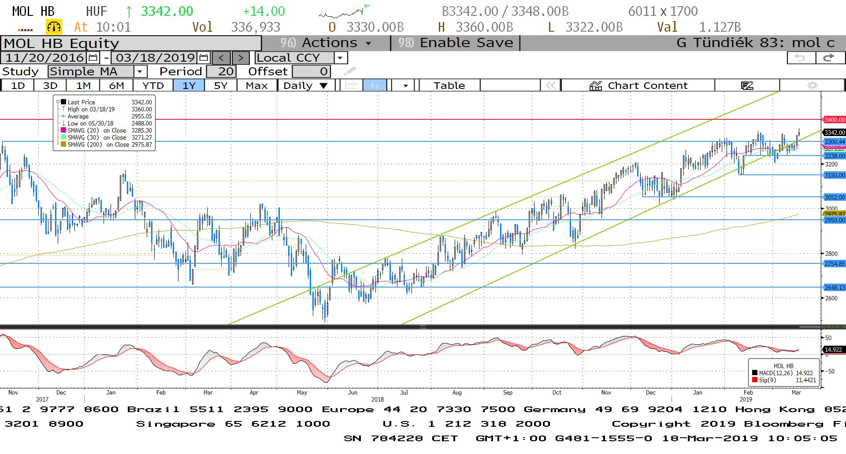This screenshot has width=846, height=454.
Task: Open the Actions dropdown menu
Action: click(326, 43)
